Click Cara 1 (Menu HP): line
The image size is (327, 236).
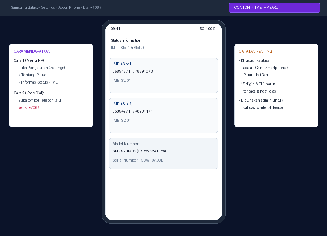pos(29,61)
